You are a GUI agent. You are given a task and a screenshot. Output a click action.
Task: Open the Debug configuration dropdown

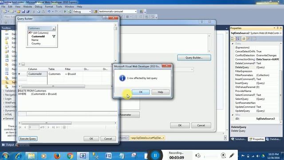(90, 12)
